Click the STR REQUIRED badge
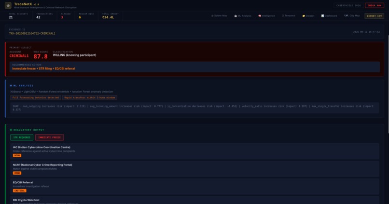The height and width of the screenshot is (204, 389). 22,137
